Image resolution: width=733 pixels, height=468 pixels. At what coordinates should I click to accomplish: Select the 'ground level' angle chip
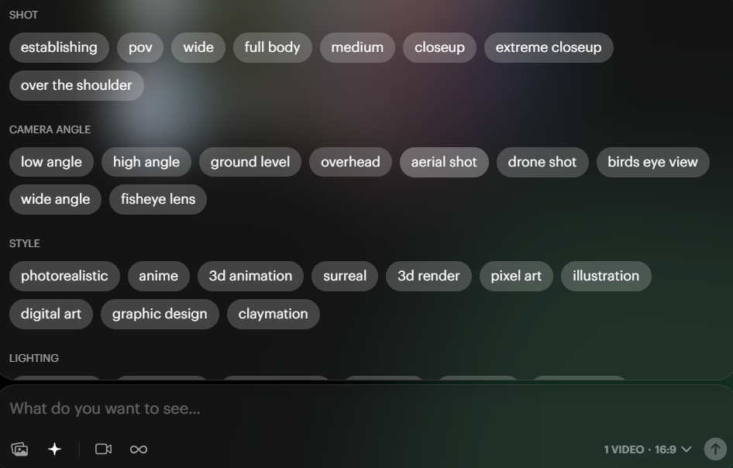[x=250, y=162]
